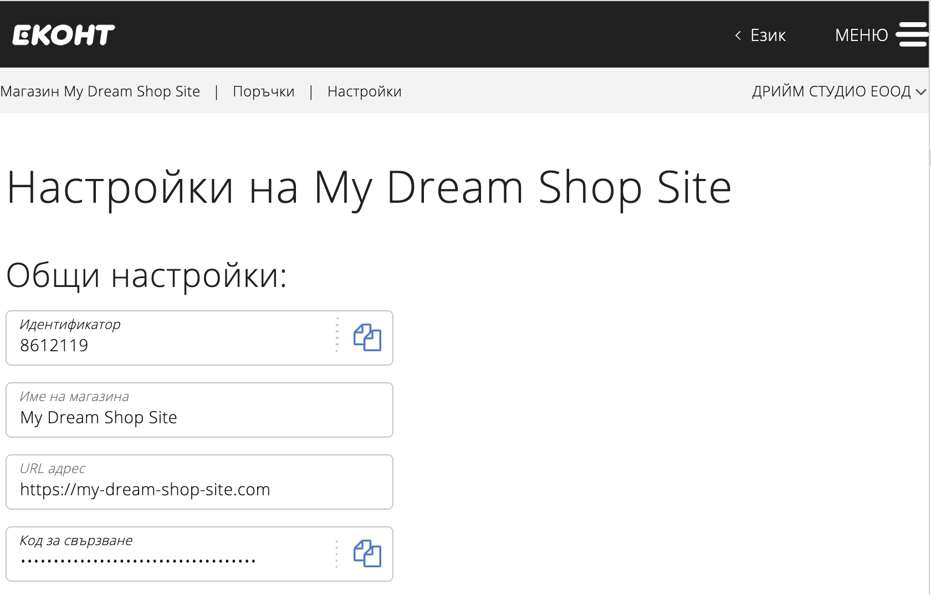The height and width of the screenshot is (595, 931).
Task: Open the ДРИЙМ СТУДИО ЕООД account dropdown
Action: tap(831, 91)
